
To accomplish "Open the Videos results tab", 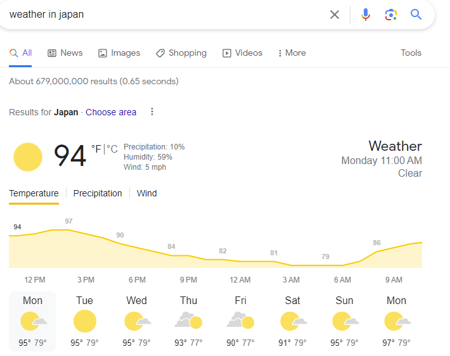I will [242, 53].
